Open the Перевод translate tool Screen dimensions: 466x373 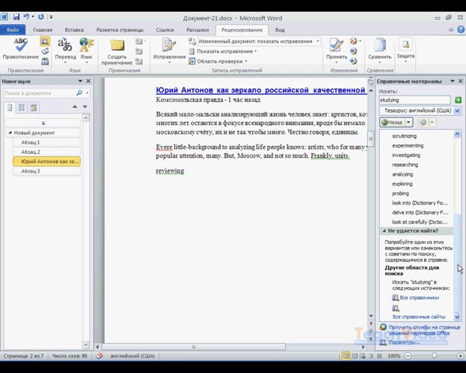pyautogui.click(x=65, y=48)
